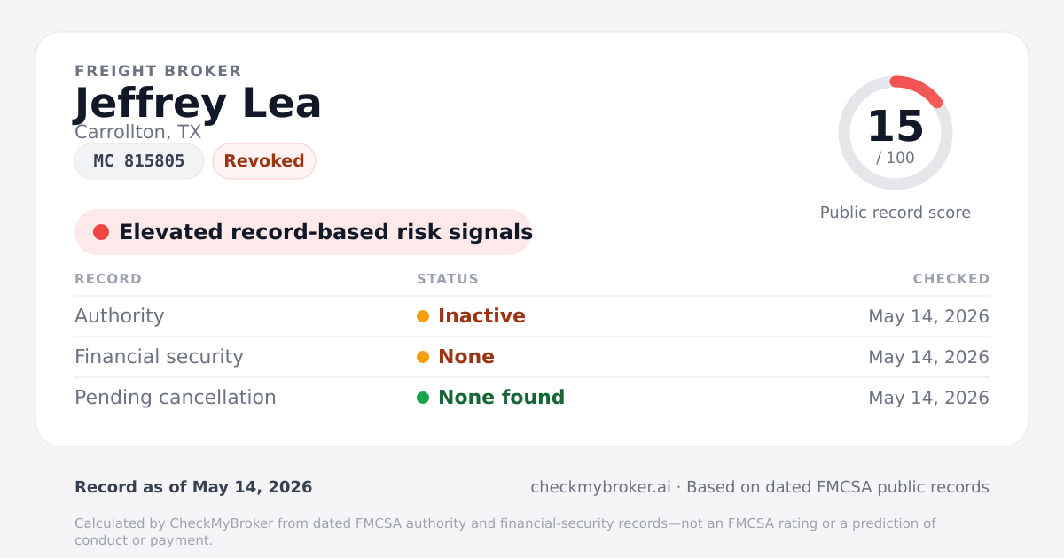This screenshot has width=1064, height=558.
Task: Select the Authority record row
Action: [532, 316]
